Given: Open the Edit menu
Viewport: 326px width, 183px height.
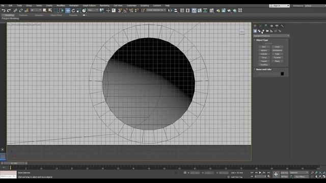Looking at the screenshot, I should [x=10, y=6].
